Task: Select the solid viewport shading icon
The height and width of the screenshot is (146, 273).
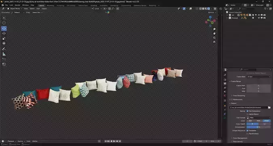Action: coord(203,9)
